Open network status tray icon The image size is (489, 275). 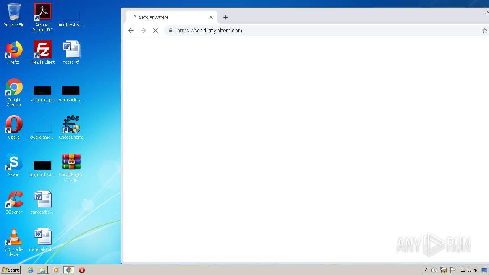(x=444, y=270)
